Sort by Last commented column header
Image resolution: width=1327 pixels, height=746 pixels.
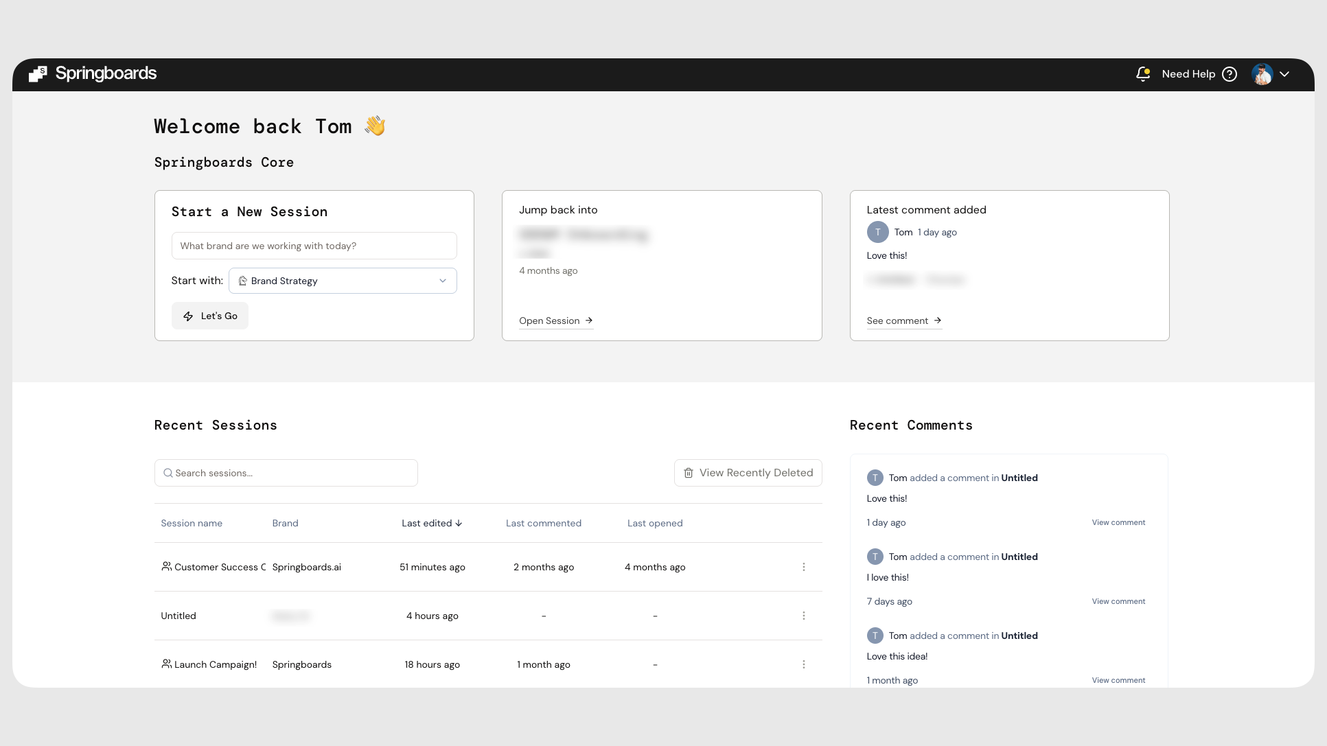coord(543,523)
